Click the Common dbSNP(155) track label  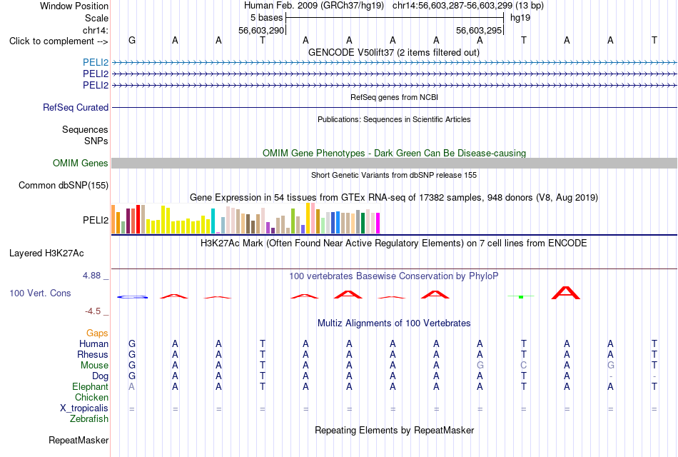coord(63,185)
